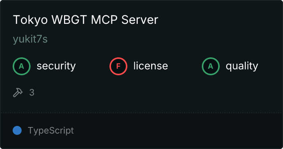Click the red F license grade badge
The height and width of the screenshot is (149, 283).
coord(118,66)
